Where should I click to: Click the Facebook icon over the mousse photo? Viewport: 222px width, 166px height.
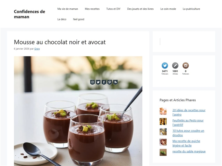pos(104,82)
